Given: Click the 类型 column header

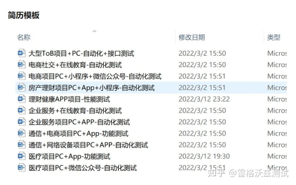Looking at the screenshot, I should (274, 37).
